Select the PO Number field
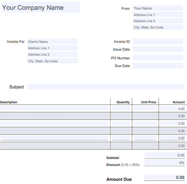This screenshot has height=184, width=187. [x=158, y=58]
